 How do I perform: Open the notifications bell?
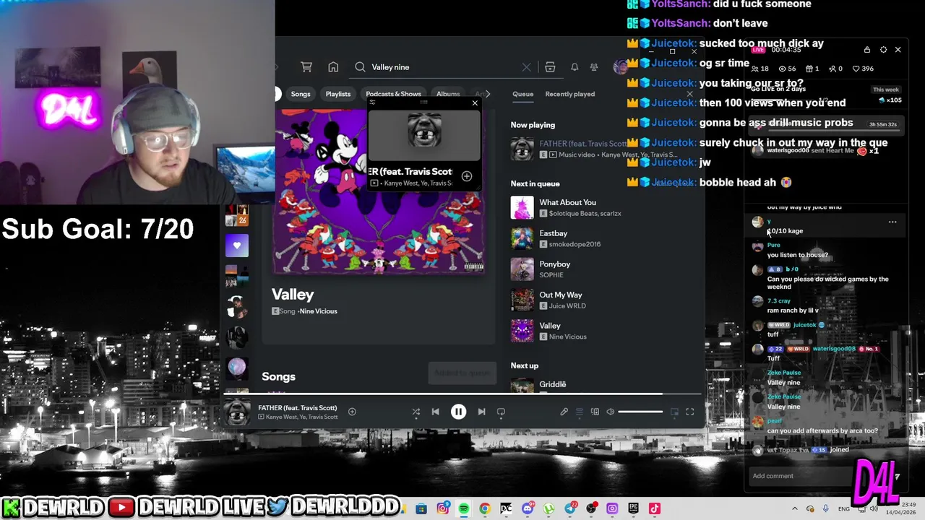pos(575,67)
